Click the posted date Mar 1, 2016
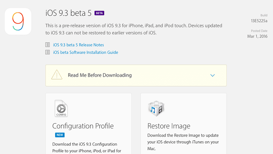The height and width of the screenshot is (154, 273). tap(257, 36)
